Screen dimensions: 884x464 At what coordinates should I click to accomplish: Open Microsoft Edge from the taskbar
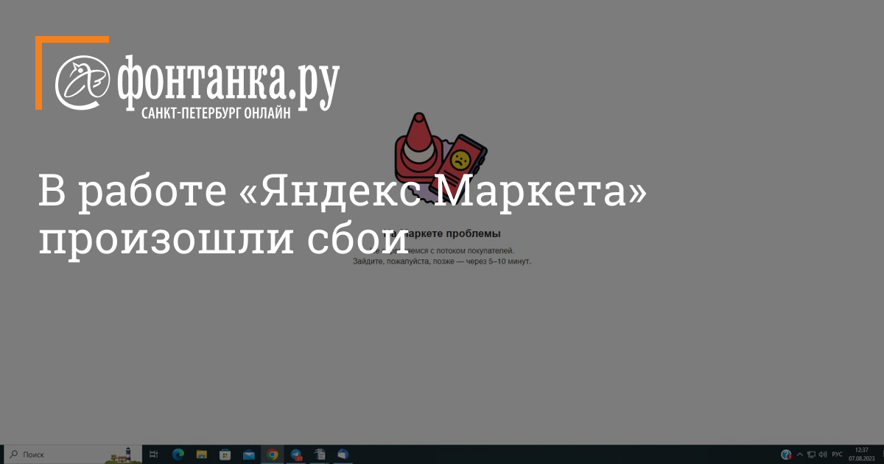pyautogui.click(x=178, y=454)
